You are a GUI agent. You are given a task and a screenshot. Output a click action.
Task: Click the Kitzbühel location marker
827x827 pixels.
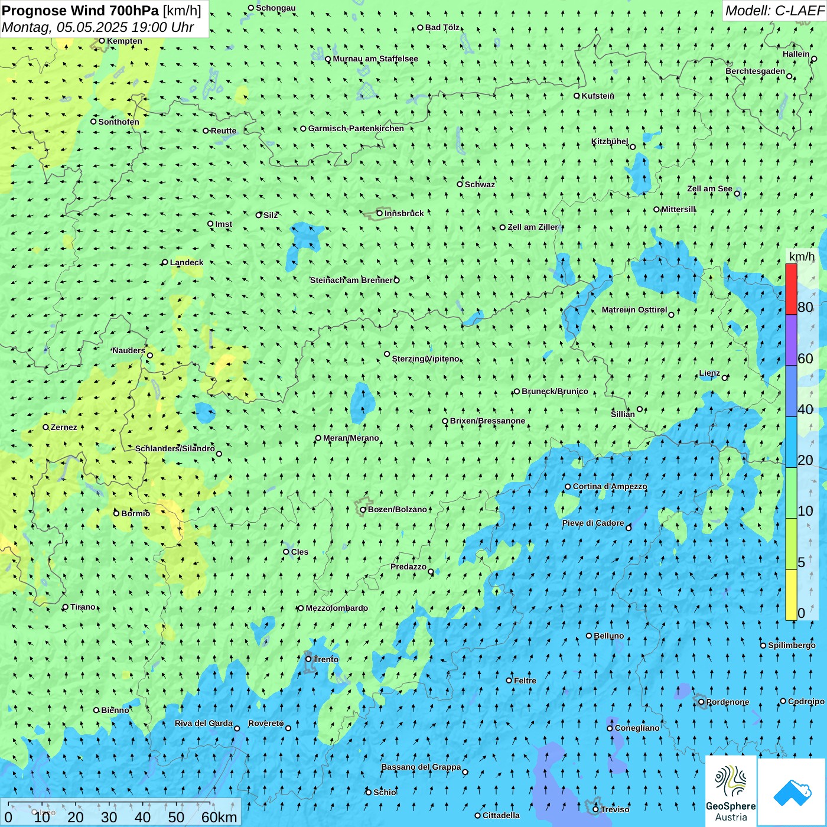633,146
